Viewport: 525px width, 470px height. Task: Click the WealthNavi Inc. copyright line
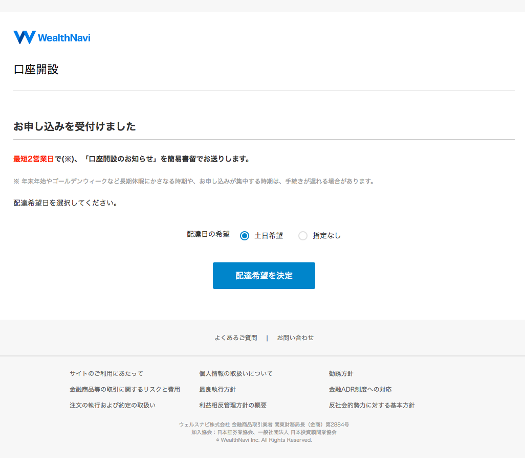pyautogui.click(x=264, y=440)
